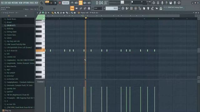
Task: Select the piano roll Delete tool
Action: click(61, 13)
